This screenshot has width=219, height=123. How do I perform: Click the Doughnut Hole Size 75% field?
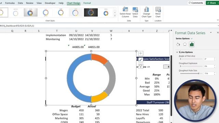click(x=208, y=73)
